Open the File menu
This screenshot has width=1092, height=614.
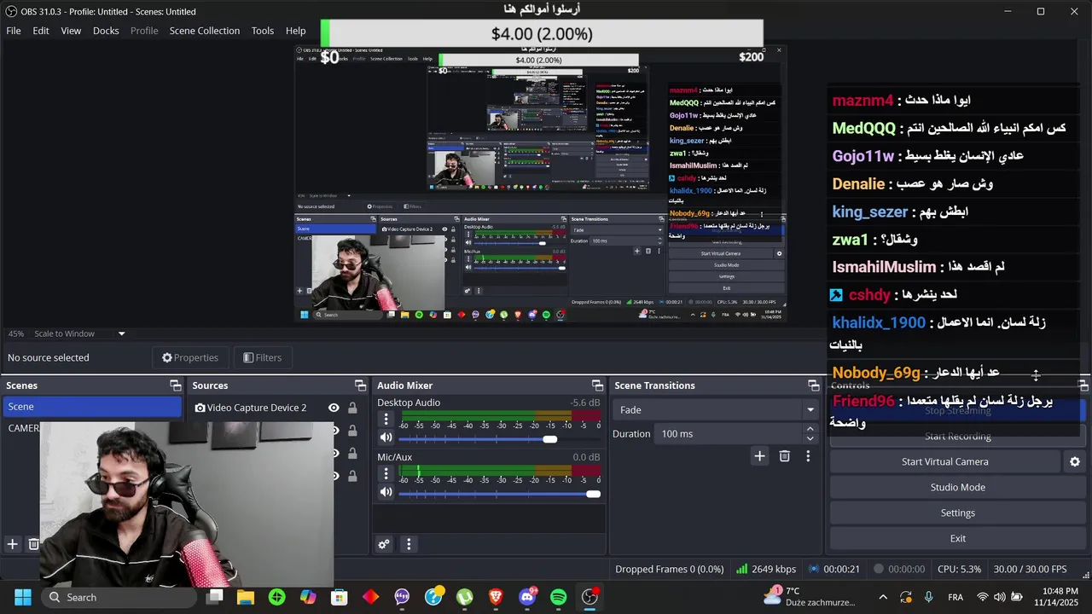(x=14, y=31)
